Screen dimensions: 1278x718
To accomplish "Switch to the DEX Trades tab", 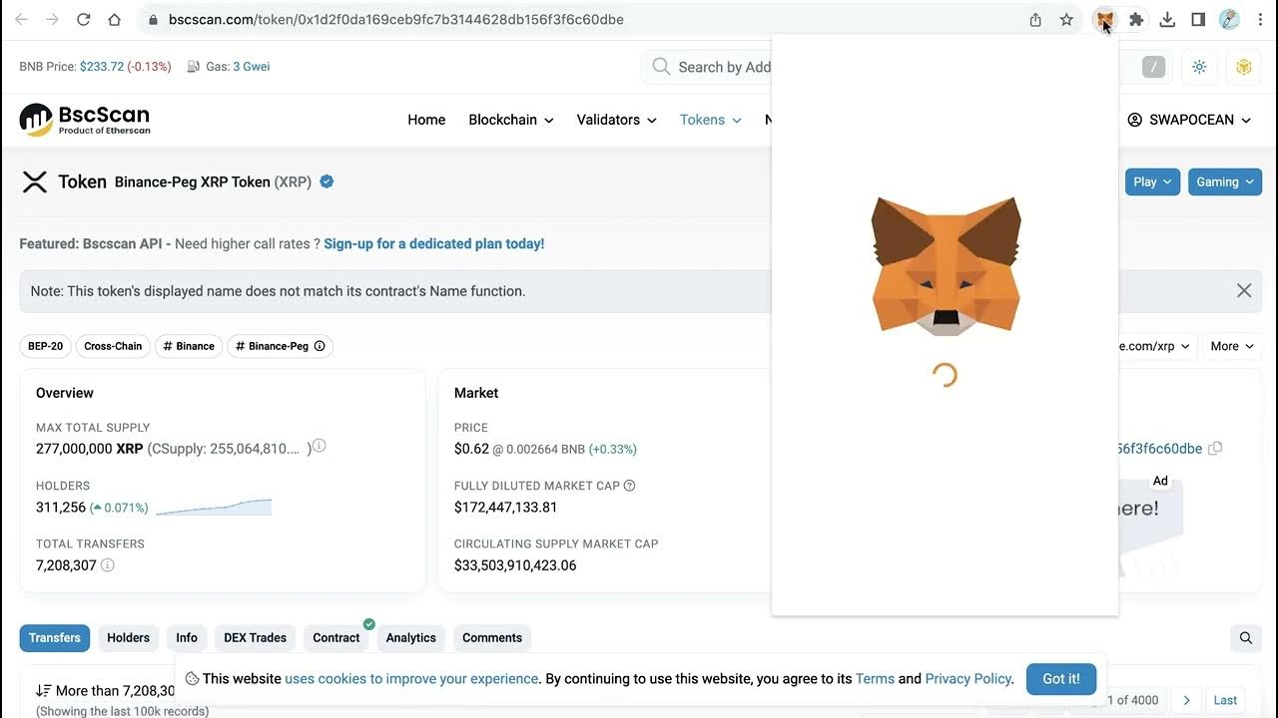I will coord(255,638).
